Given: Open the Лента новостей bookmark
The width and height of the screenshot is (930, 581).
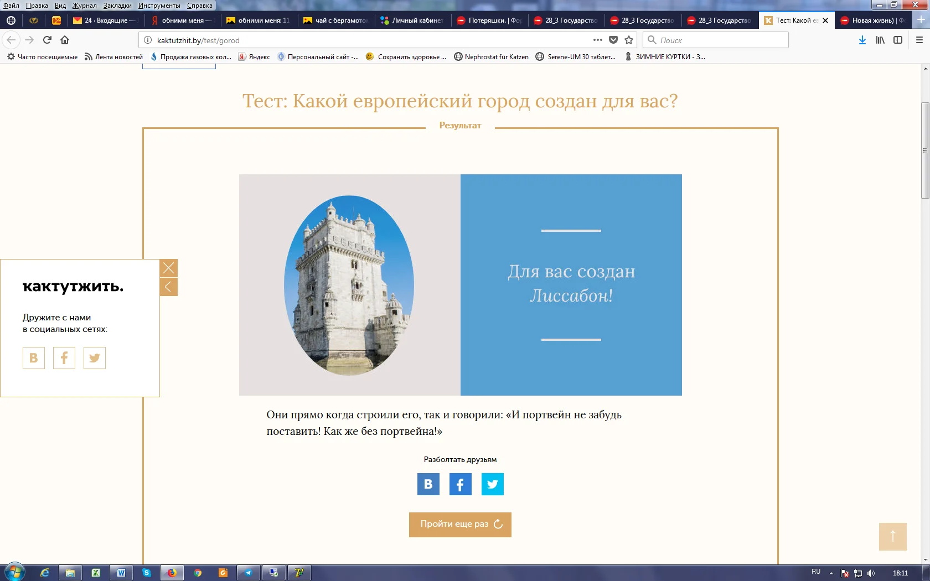Looking at the screenshot, I should 113,56.
